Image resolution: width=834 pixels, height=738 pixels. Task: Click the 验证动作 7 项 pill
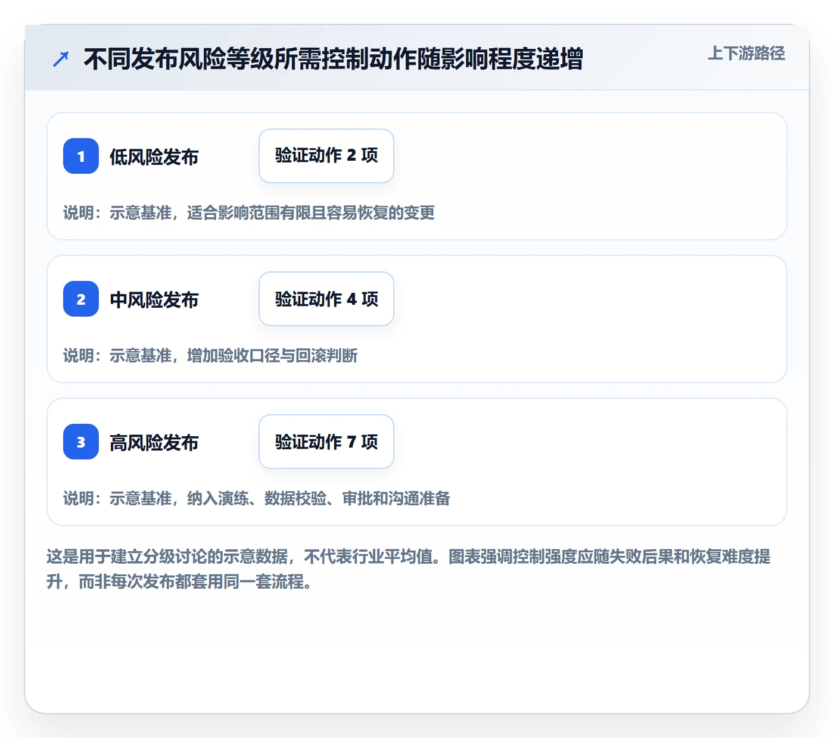(x=326, y=442)
